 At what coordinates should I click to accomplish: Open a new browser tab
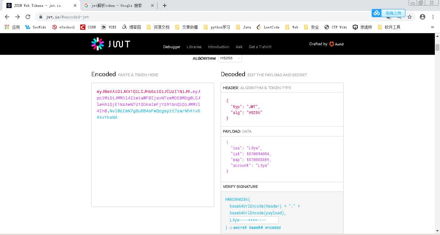[165, 5]
